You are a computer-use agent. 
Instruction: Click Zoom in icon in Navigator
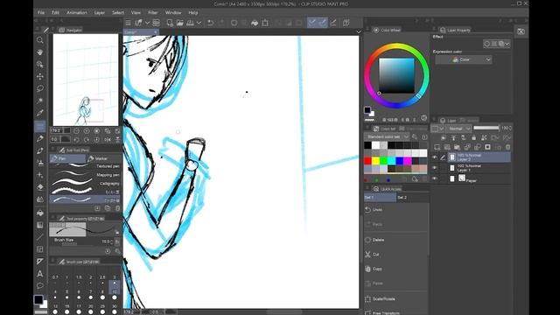[87, 131]
